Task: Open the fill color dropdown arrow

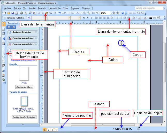Action: point(136,18)
